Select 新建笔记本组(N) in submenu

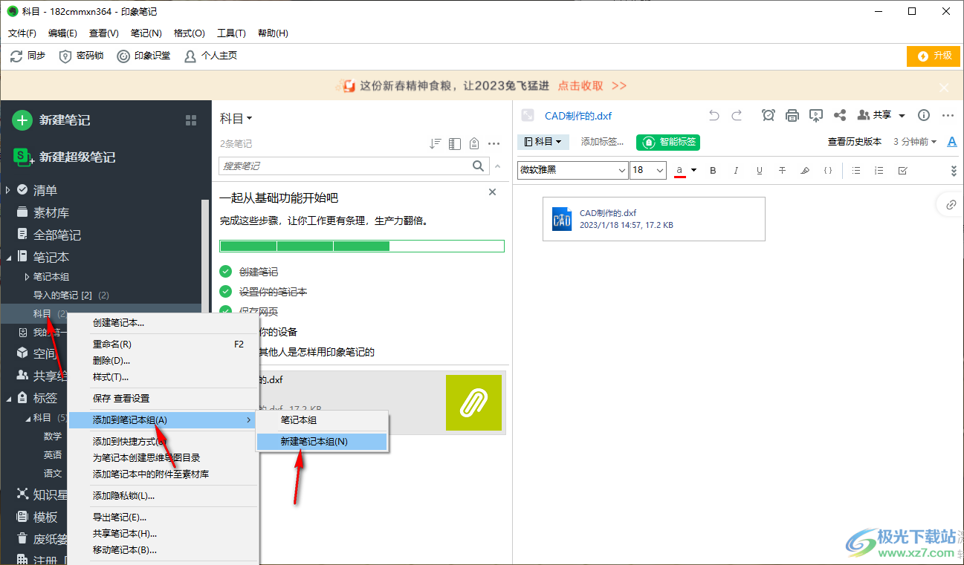[x=322, y=441]
